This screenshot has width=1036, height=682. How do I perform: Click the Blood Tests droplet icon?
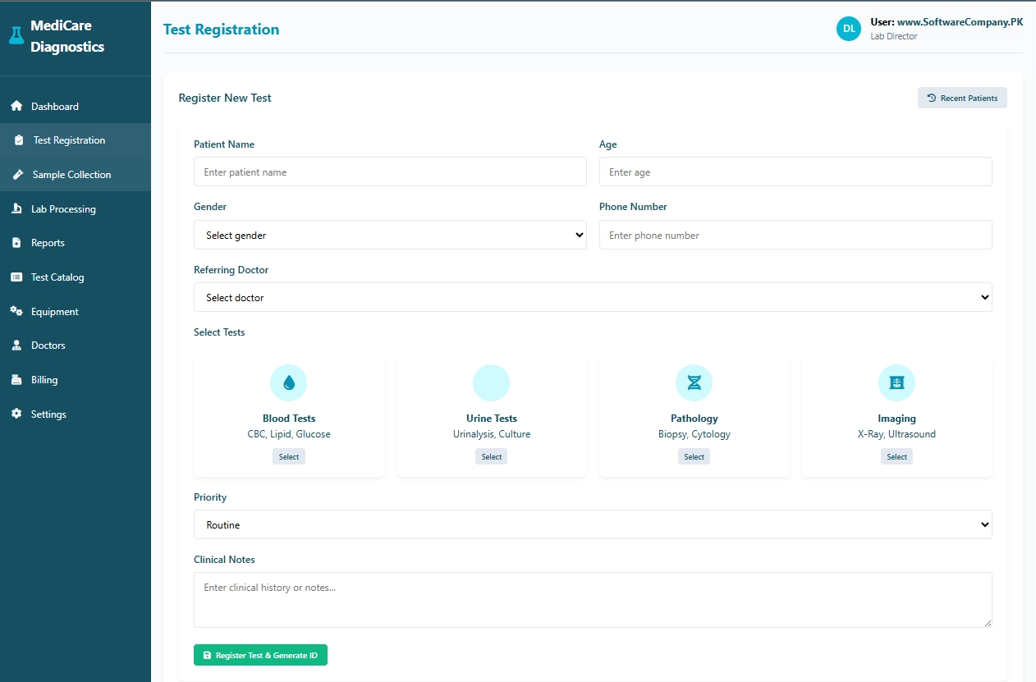[x=289, y=382]
